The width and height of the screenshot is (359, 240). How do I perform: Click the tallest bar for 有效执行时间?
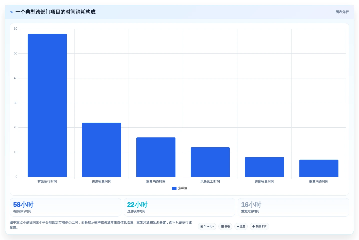[x=47, y=105]
